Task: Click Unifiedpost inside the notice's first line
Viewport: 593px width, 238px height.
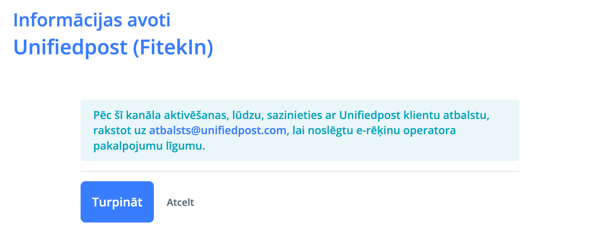Action: (370, 115)
